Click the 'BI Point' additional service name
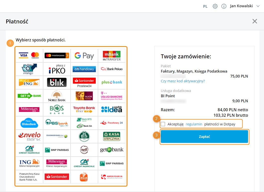264x192 pixels. pyautogui.click(x=168, y=96)
